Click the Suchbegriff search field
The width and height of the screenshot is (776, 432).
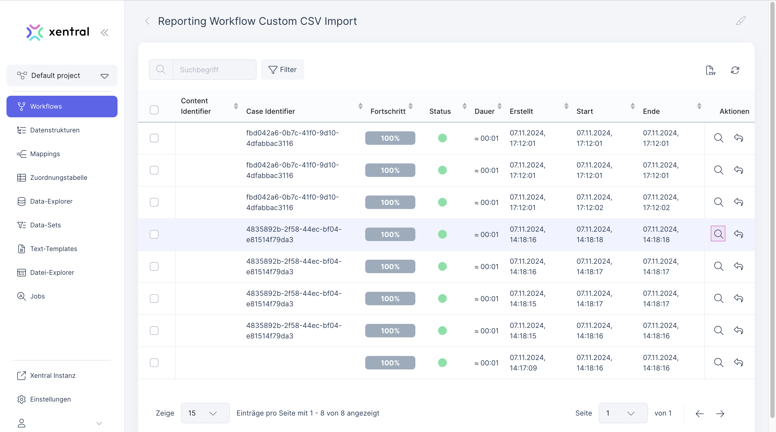214,70
